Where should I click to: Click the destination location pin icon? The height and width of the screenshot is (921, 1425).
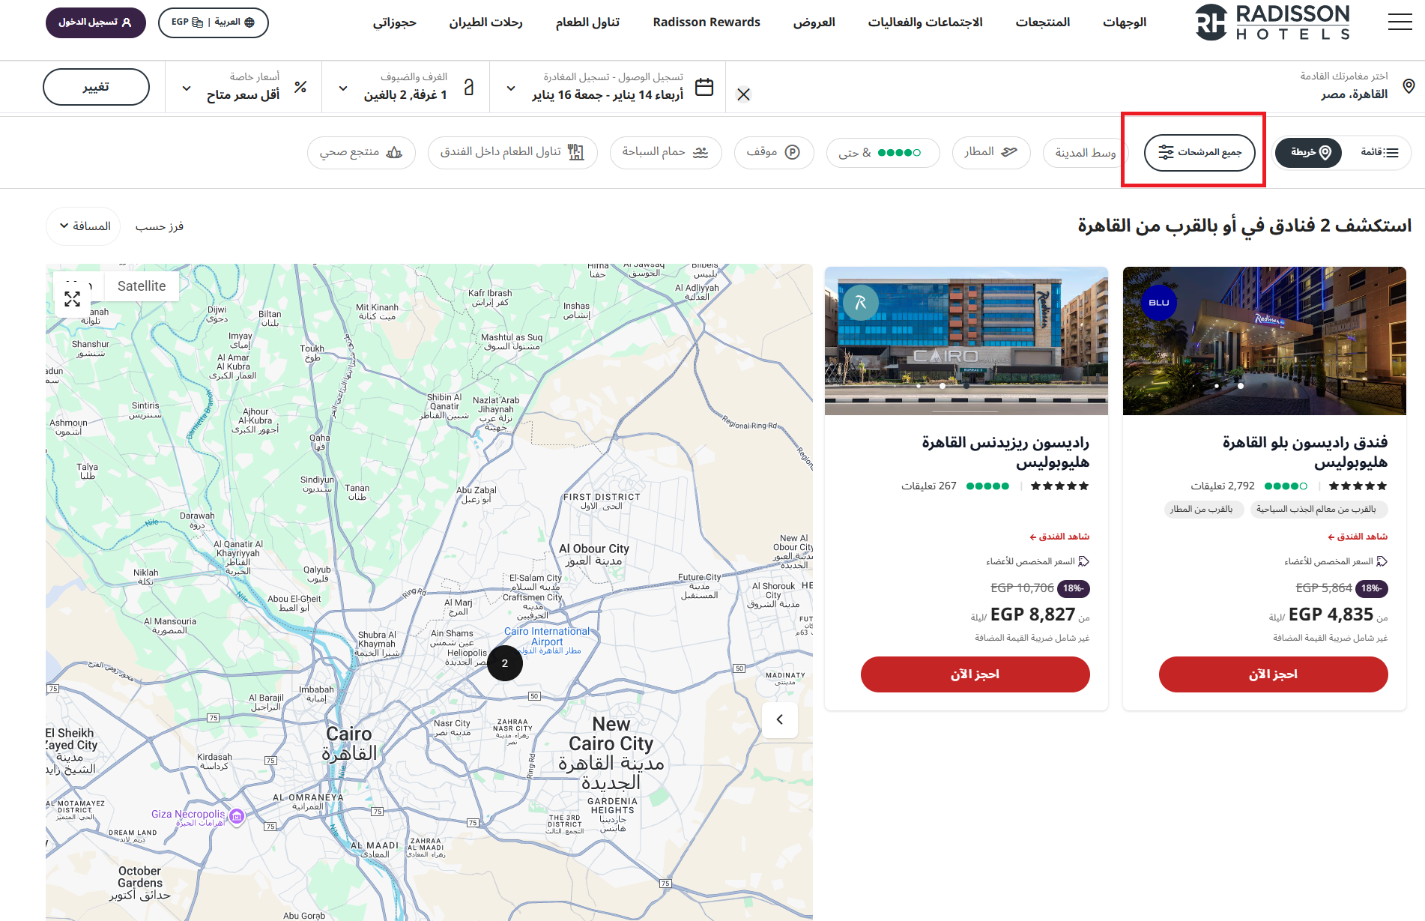click(1409, 86)
